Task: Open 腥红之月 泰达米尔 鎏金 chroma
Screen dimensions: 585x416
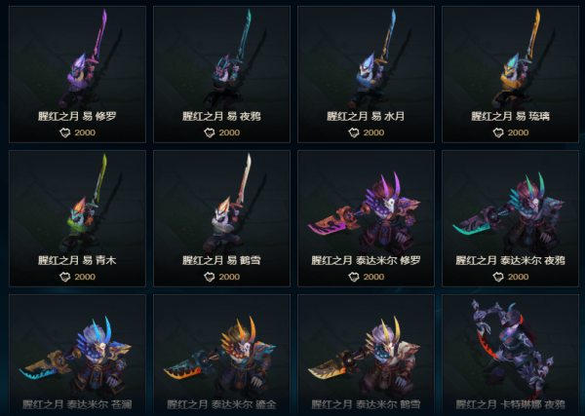Action: coord(221,356)
